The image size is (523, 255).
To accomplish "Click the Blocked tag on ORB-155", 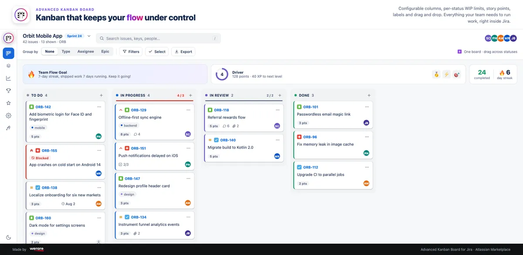I will (40, 158).
